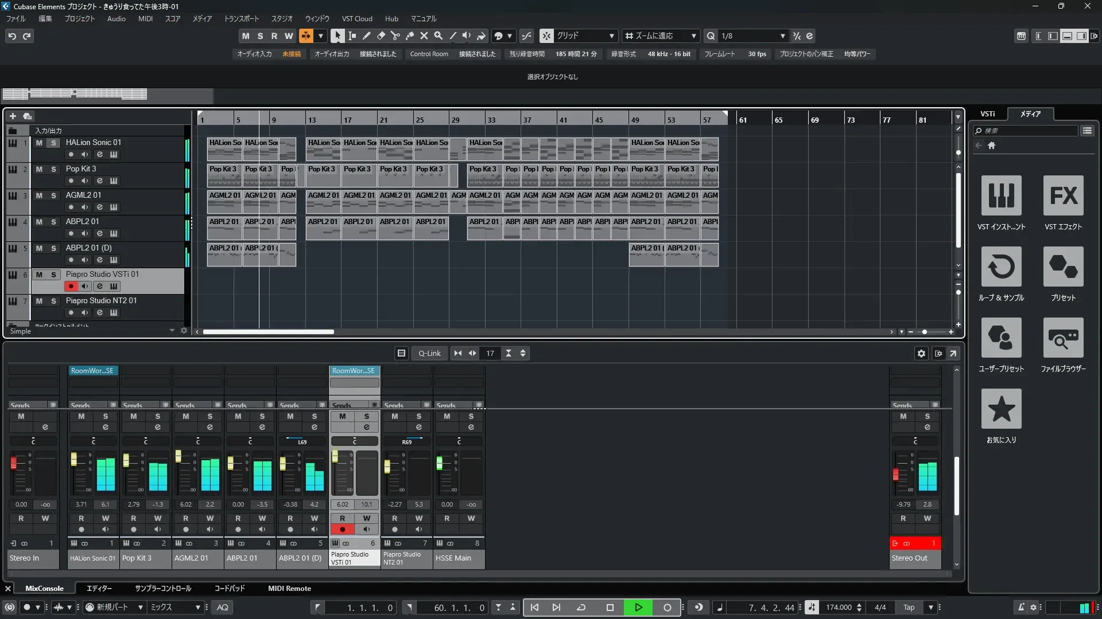Image resolution: width=1102 pixels, height=619 pixels.
Task: Select the Eraser tool
Action: 381,36
